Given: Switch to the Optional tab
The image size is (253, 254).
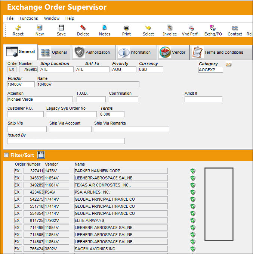Looking at the screenshot, I should [x=55, y=52].
